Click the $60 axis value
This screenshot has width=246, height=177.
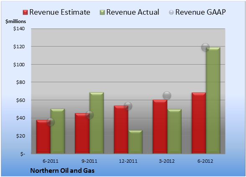coord(20,100)
